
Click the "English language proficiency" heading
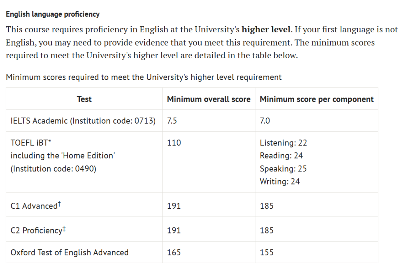53,14
